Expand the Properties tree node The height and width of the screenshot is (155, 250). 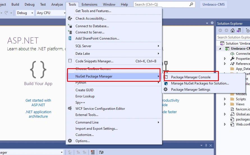coord(225,59)
